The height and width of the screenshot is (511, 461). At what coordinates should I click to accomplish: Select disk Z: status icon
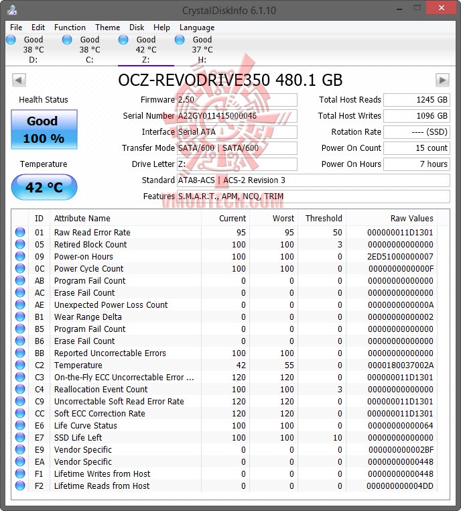coord(123,40)
